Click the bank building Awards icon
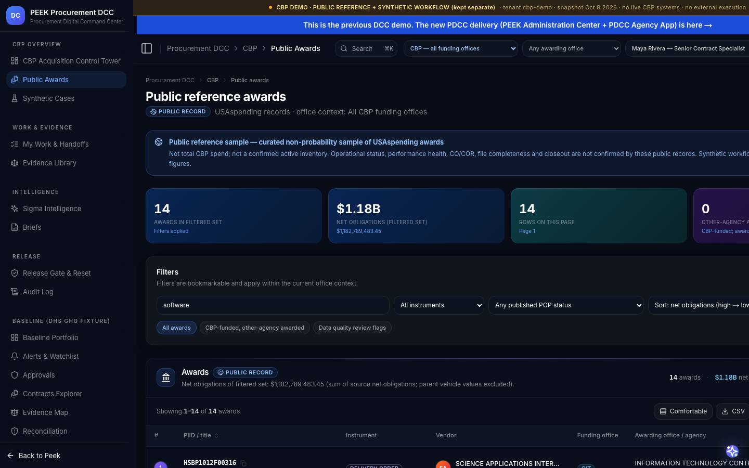 point(166,378)
